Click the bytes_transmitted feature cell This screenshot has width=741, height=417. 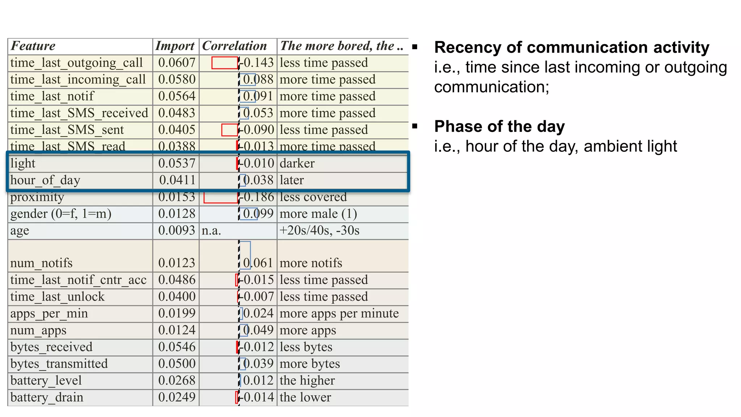pyautogui.click(x=80, y=364)
